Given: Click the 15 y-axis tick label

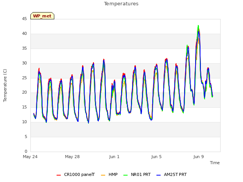Looking at the screenshot, I should [24, 107].
